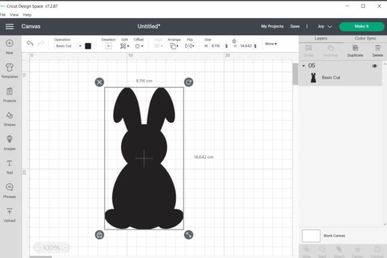Screen dimensions: 387x258
Task: Redo the last action
Action: (41, 43)
